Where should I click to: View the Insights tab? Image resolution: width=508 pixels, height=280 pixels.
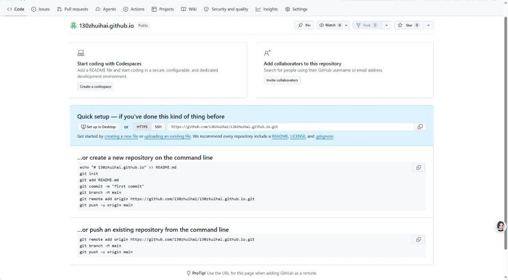(267, 9)
